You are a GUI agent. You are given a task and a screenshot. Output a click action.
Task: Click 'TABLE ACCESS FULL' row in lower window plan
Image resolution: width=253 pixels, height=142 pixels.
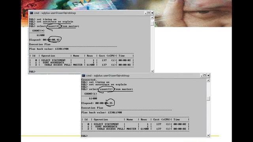(135, 129)
